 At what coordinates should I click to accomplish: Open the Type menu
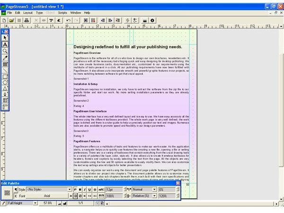pos(39,13)
